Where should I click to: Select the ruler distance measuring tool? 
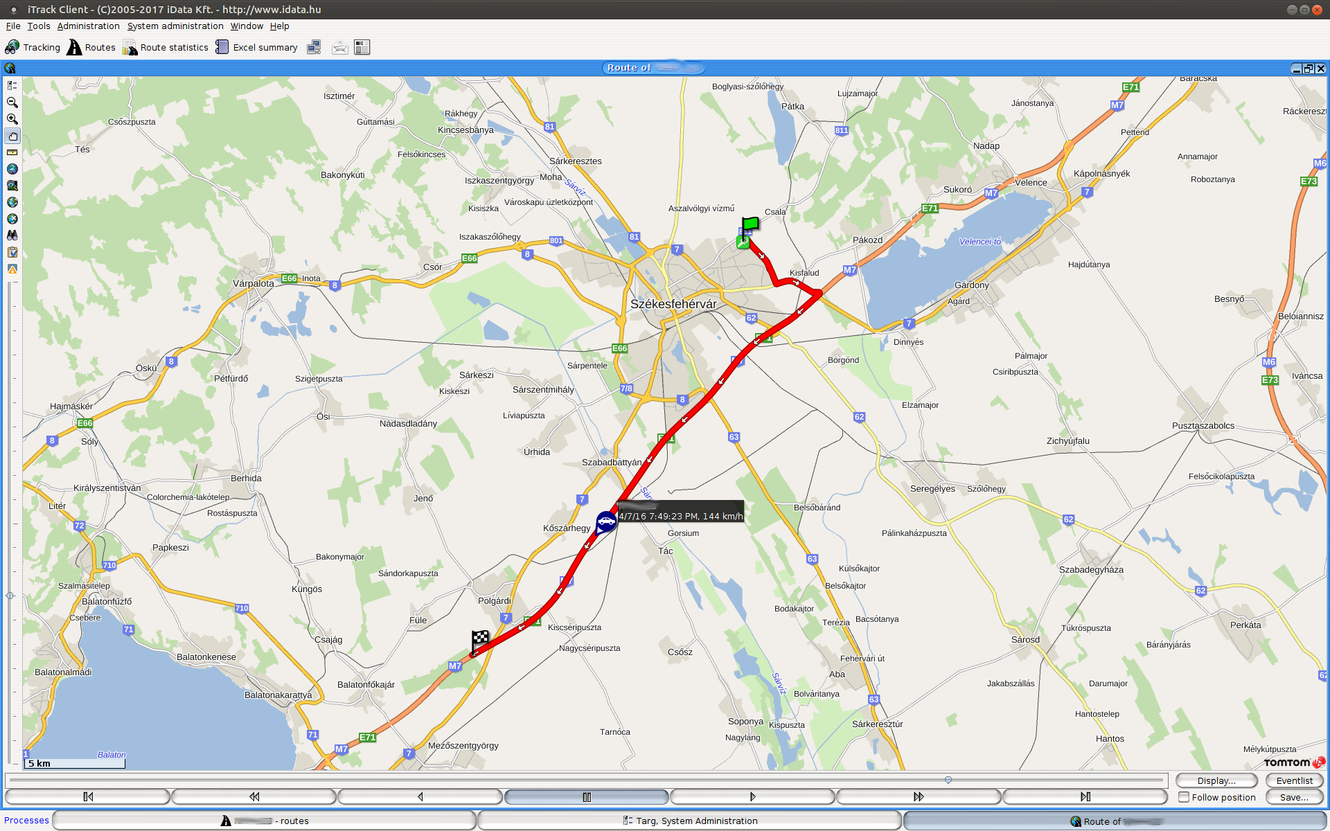12,152
